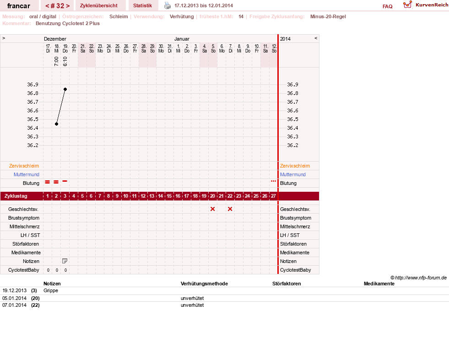Click the 12. So date header
The height and width of the screenshot is (347, 449).
(x=274, y=48)
